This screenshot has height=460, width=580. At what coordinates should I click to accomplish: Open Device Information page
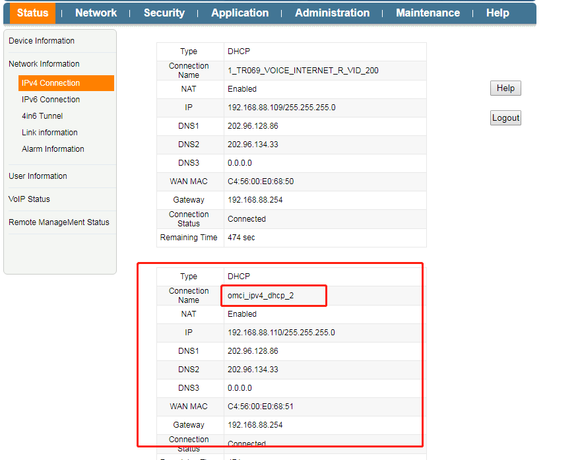[x=41, y=40]
